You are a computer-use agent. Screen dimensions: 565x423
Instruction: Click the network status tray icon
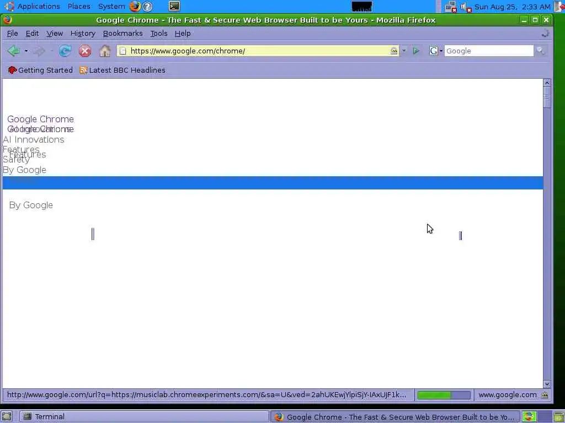coord(451,7)
